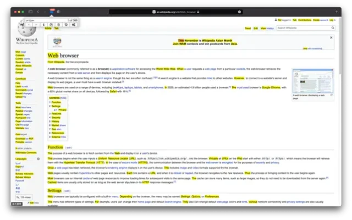Click the page vertical scrollbar
352x220 pixels.
(340, 45)
